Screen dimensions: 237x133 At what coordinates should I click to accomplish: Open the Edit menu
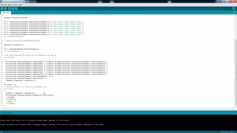click(x=5, y=5)
